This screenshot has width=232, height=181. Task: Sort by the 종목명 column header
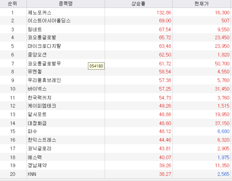tap(66, 3)
